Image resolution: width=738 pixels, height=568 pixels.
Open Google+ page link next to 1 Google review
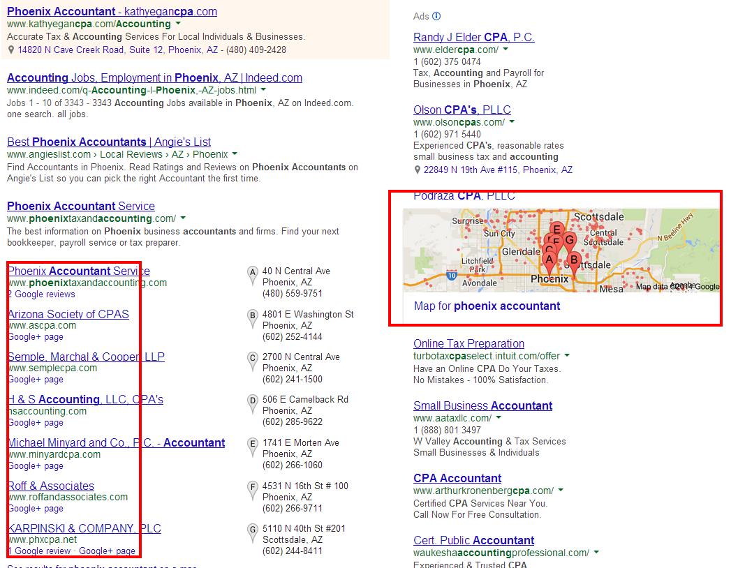107,551
